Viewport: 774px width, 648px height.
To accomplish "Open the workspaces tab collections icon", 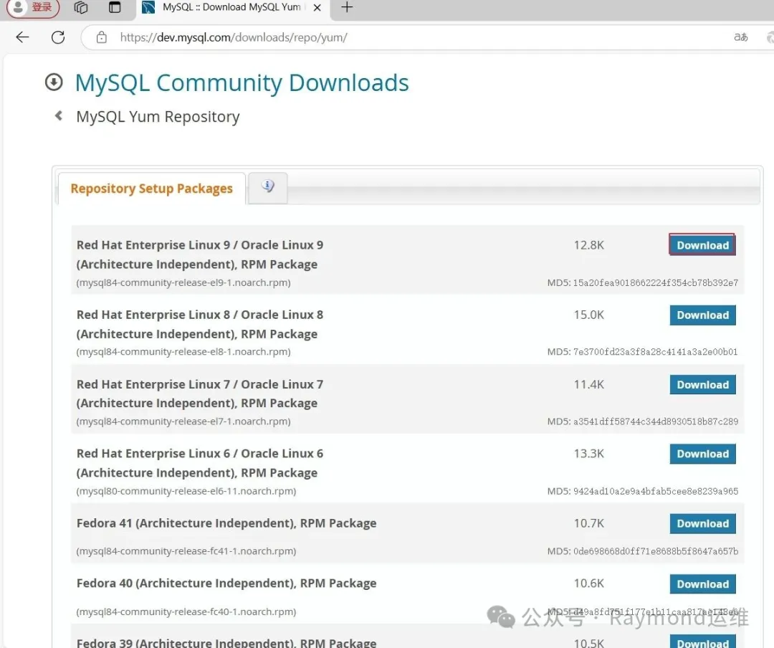I will (80, 7).
